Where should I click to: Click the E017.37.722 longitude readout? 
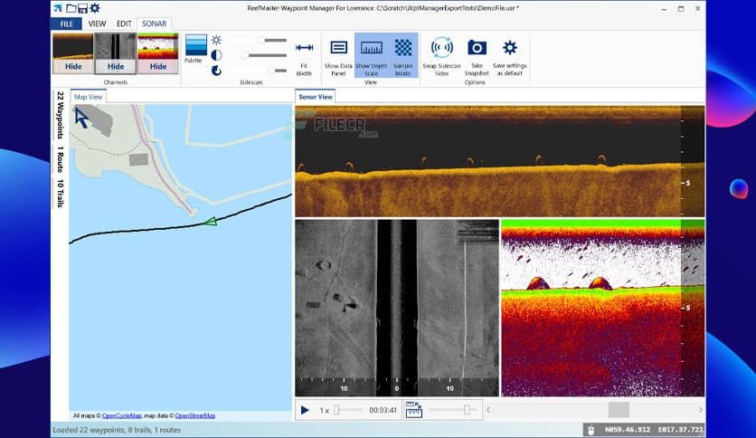pyautogui.click(x=680, y=430)
